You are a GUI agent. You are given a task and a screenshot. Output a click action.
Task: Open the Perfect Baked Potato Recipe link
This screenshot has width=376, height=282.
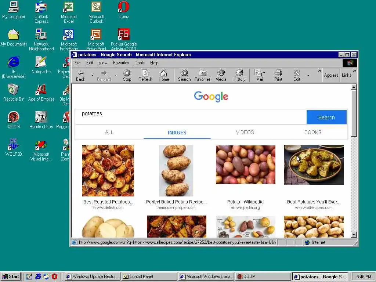176,202
